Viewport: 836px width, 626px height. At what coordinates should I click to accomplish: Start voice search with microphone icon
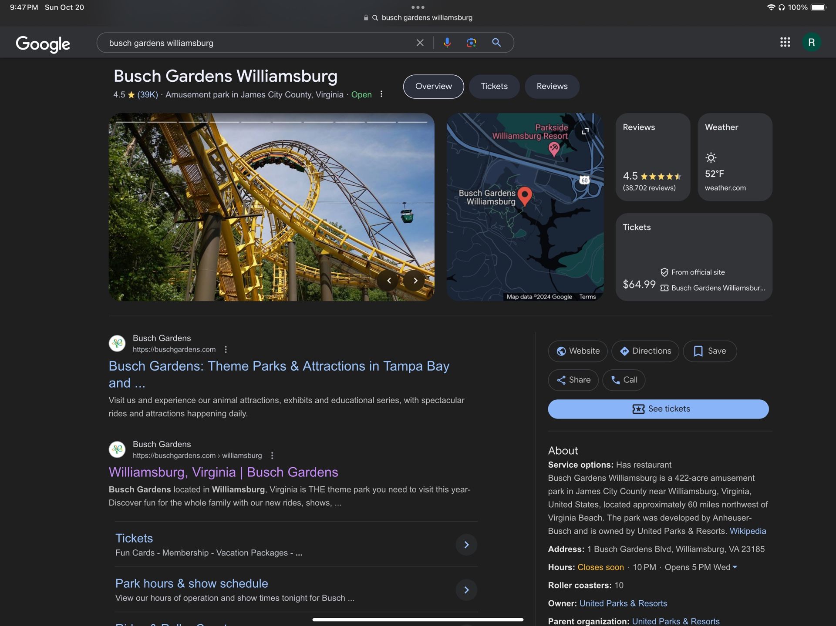pos(447,43)
